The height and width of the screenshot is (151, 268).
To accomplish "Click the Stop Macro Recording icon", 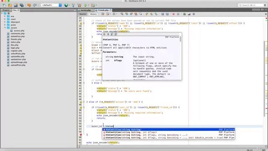I will [178, 14].
